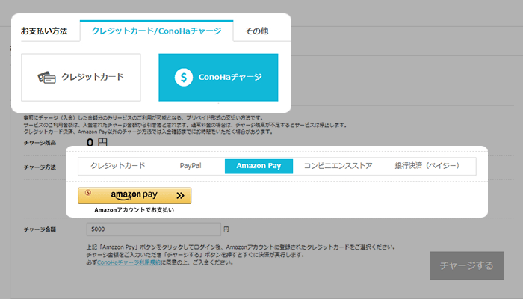This screenshot has height=299, width=523.
Task: Click the お支払い方法 label
Action: (44, 31)
